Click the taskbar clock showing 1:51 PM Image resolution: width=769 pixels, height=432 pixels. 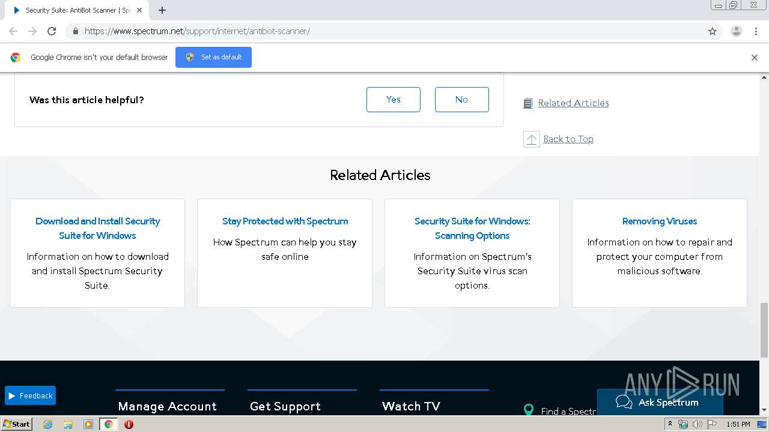(x=738, y=424)
